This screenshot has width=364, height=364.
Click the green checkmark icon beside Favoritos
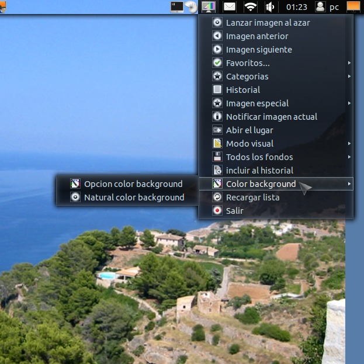click(x=217, y=63)
